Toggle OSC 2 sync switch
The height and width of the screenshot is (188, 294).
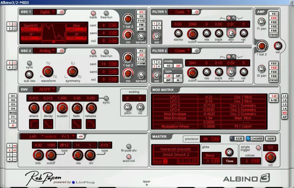(x=29, y=63)
